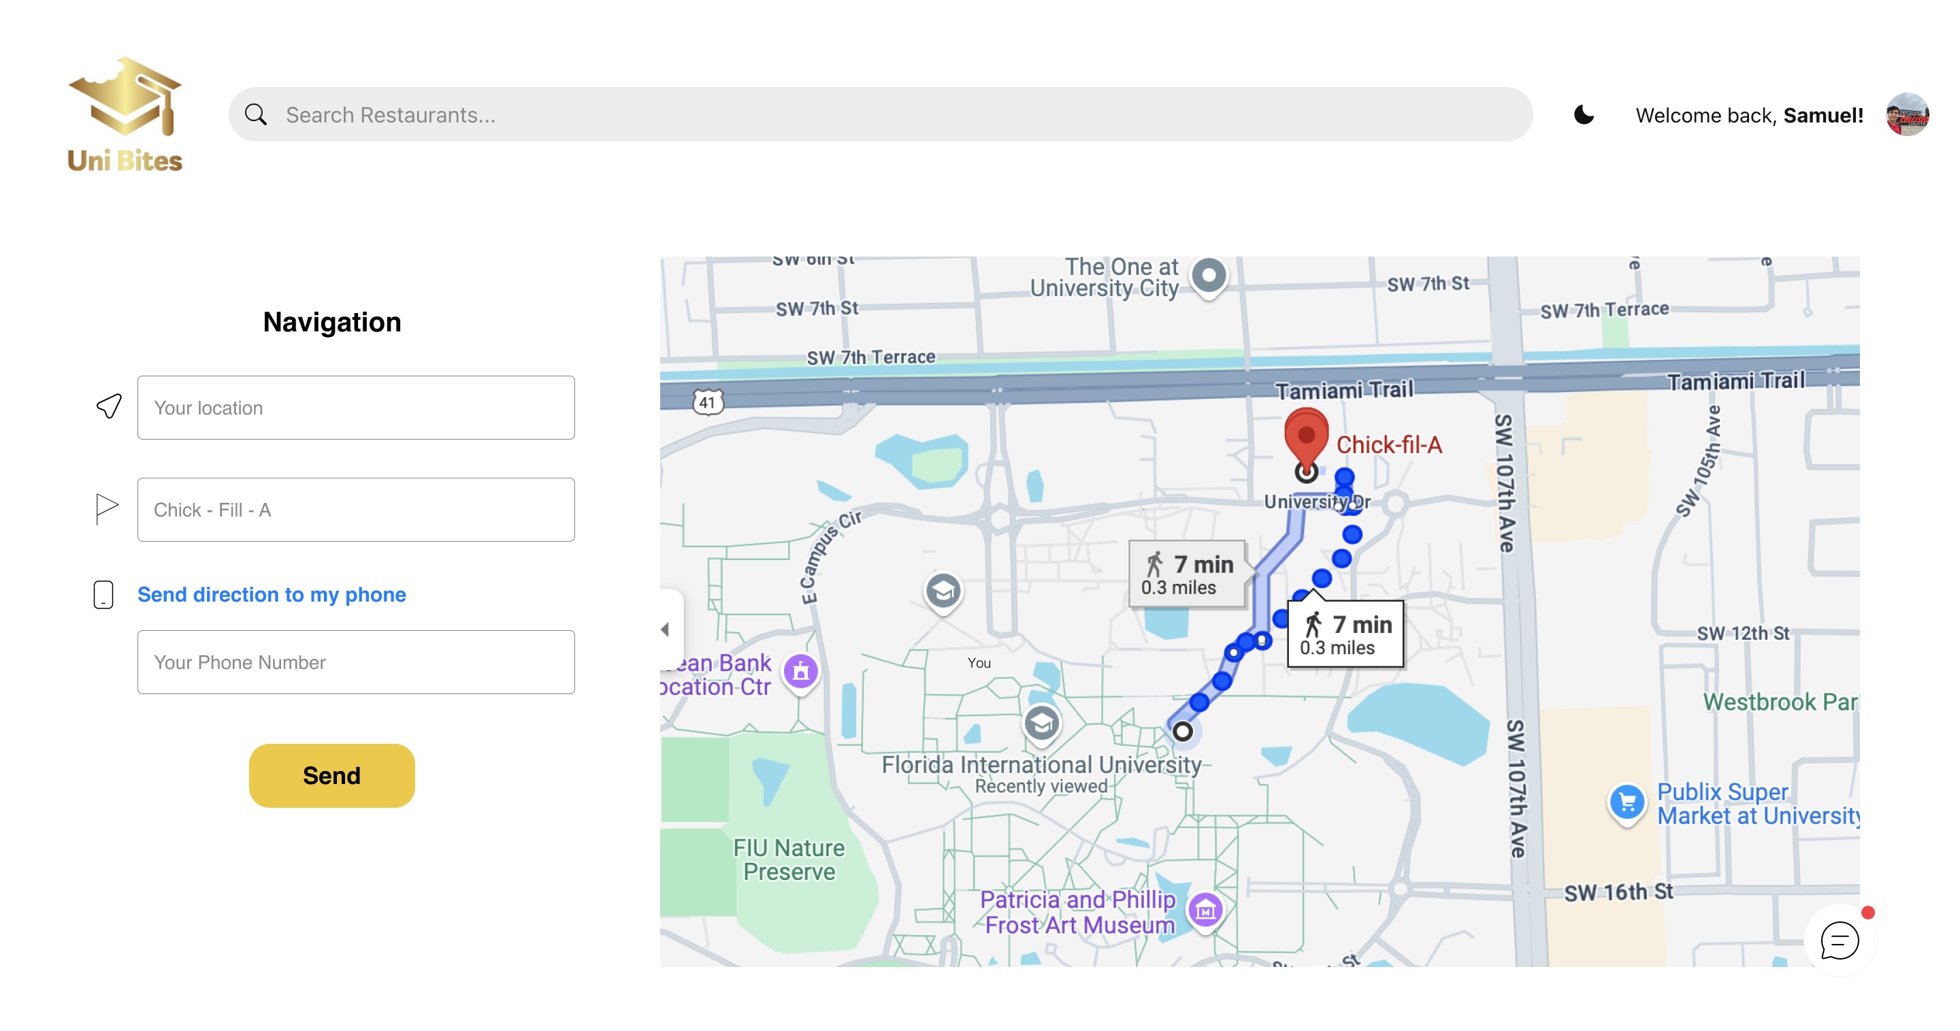This screenshot has height=1031, width=1960.
Task: Select the white 7 min route label
Action: (x=1345, y=634)
